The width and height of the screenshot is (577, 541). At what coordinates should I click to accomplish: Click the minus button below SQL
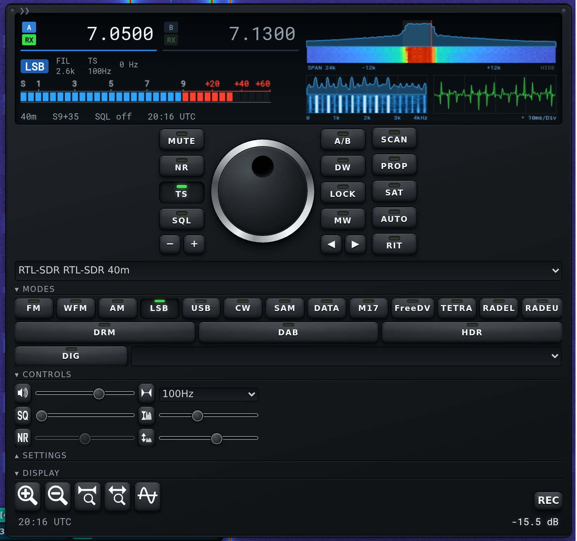click(170, 244)
